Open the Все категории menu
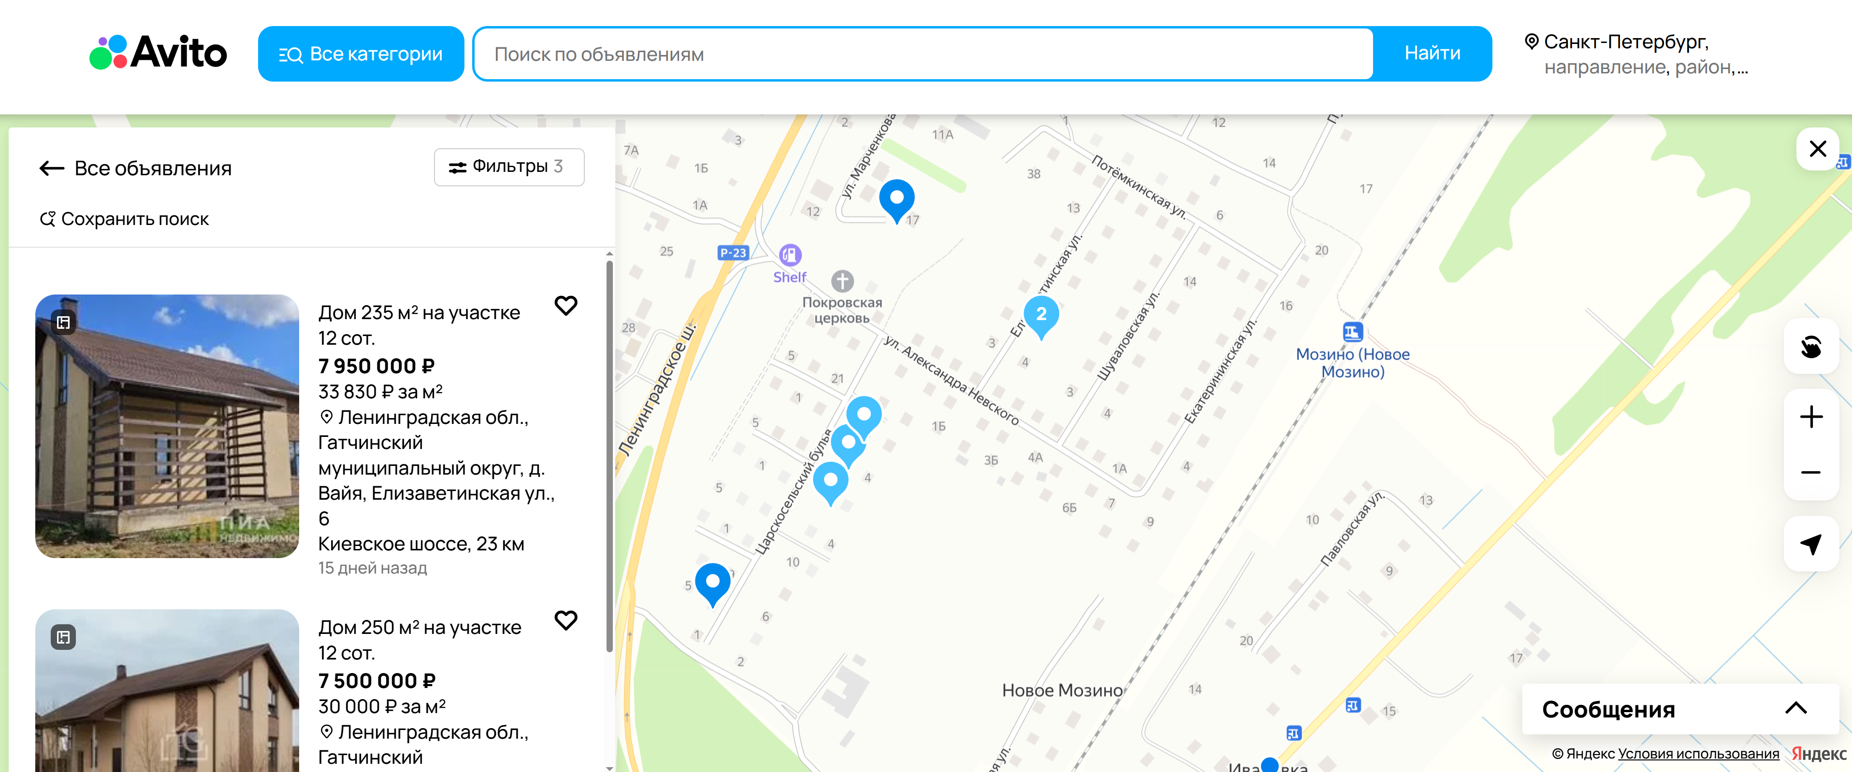The width and height of the screenshot is (1852, 772). click(361, 54)
